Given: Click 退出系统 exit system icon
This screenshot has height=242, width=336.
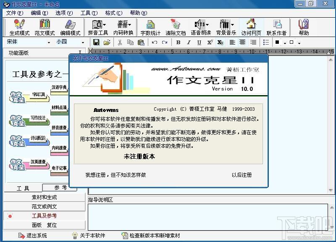Looking at the screenshot, I should coord(33,236).
